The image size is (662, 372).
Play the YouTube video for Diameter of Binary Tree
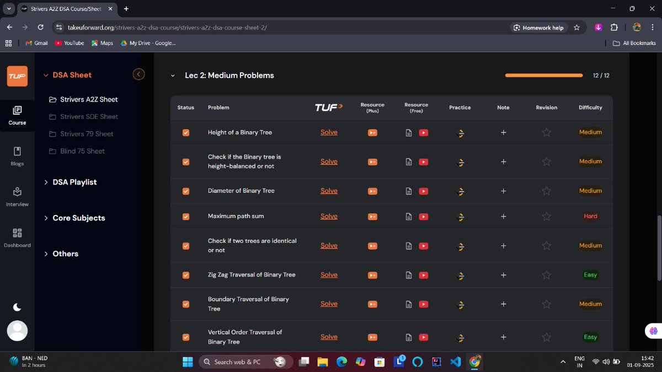(424, 191)
